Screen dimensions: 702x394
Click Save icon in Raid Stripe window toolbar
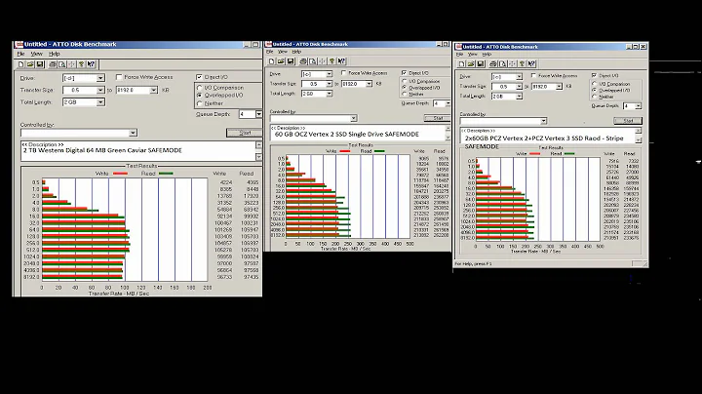(481, 64)
